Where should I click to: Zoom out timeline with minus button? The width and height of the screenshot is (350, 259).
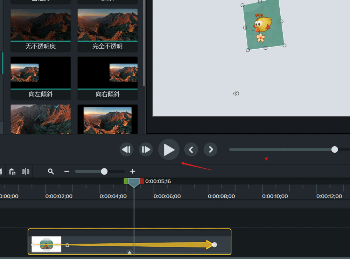coord(67,171)
